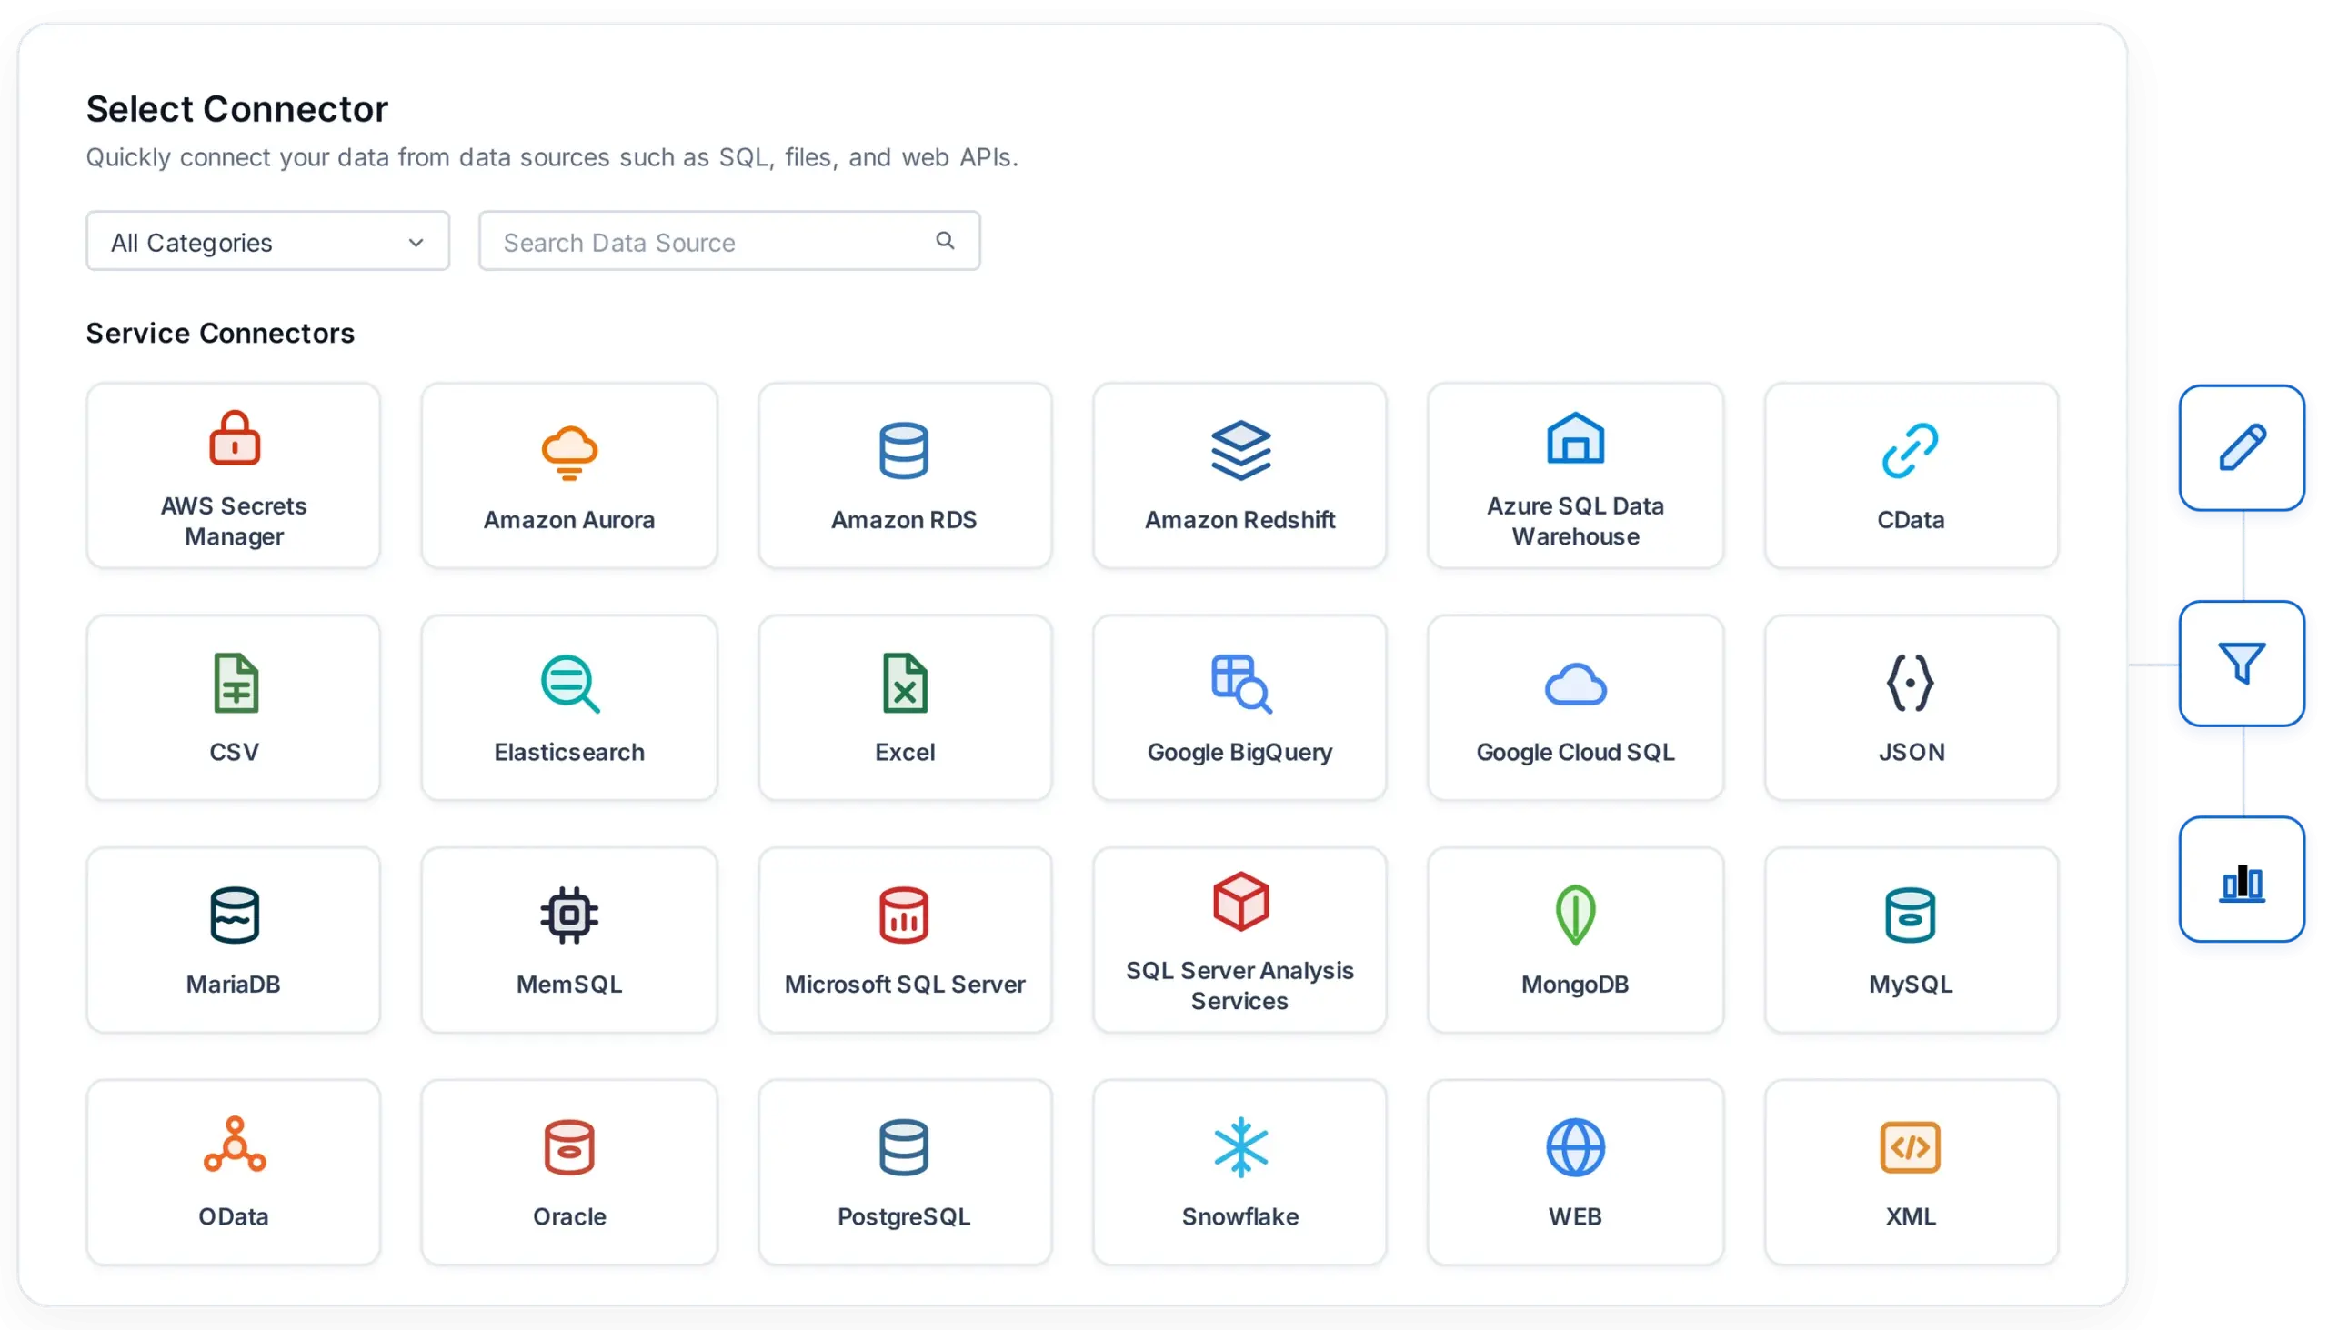The width and height of the screenshot is (2328, 1330).
Task: Choose the Oracle database icon
Action: pyautogui.click(x=569, y=1147)
